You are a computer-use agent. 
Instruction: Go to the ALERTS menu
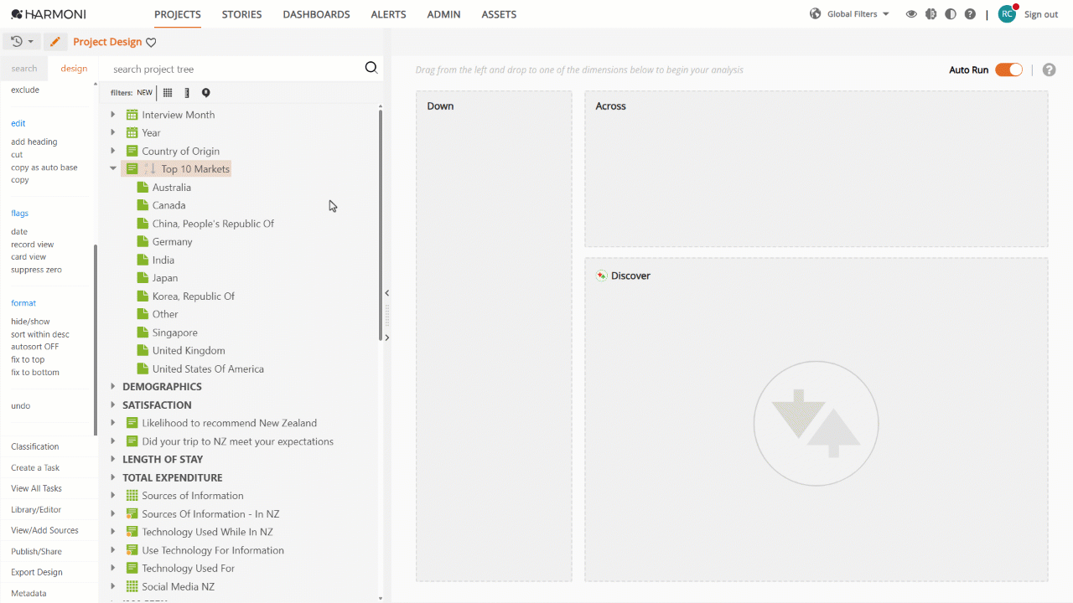(x=388, y=14)
